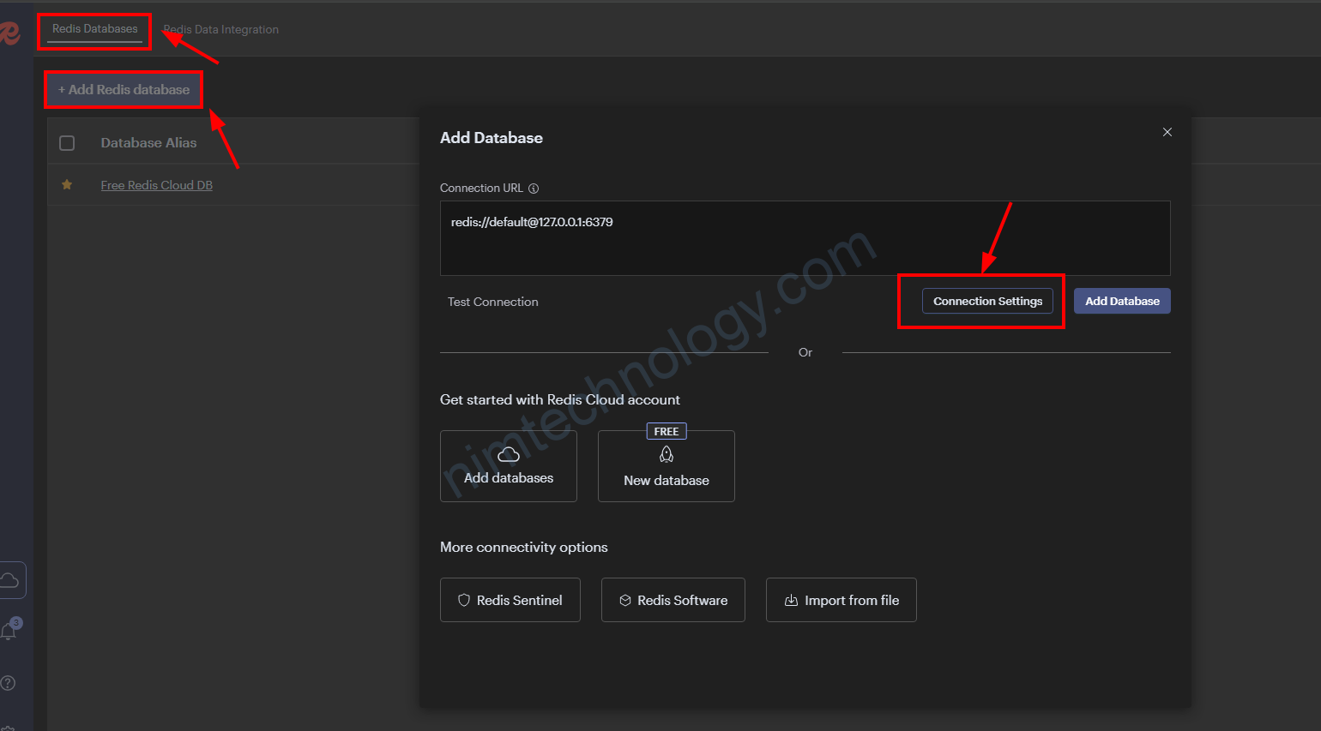Open the cloud icon in left sidebar
Image resolution: width=1321 pixels, height=731 pixels.
tap(10, 580)
